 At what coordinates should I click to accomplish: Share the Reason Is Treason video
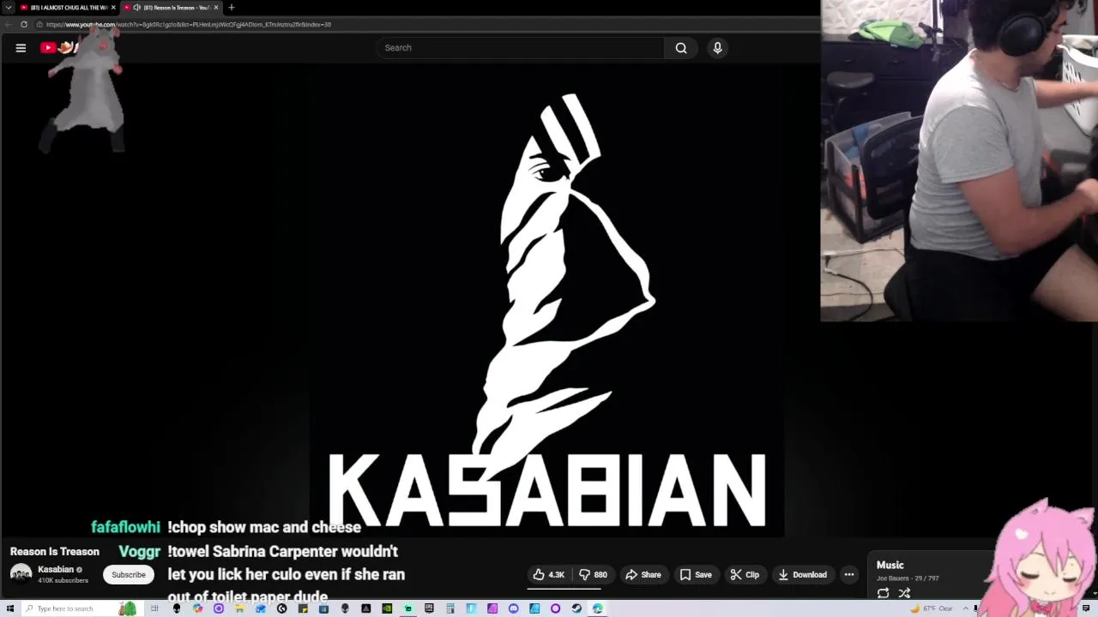coord(643,575)
